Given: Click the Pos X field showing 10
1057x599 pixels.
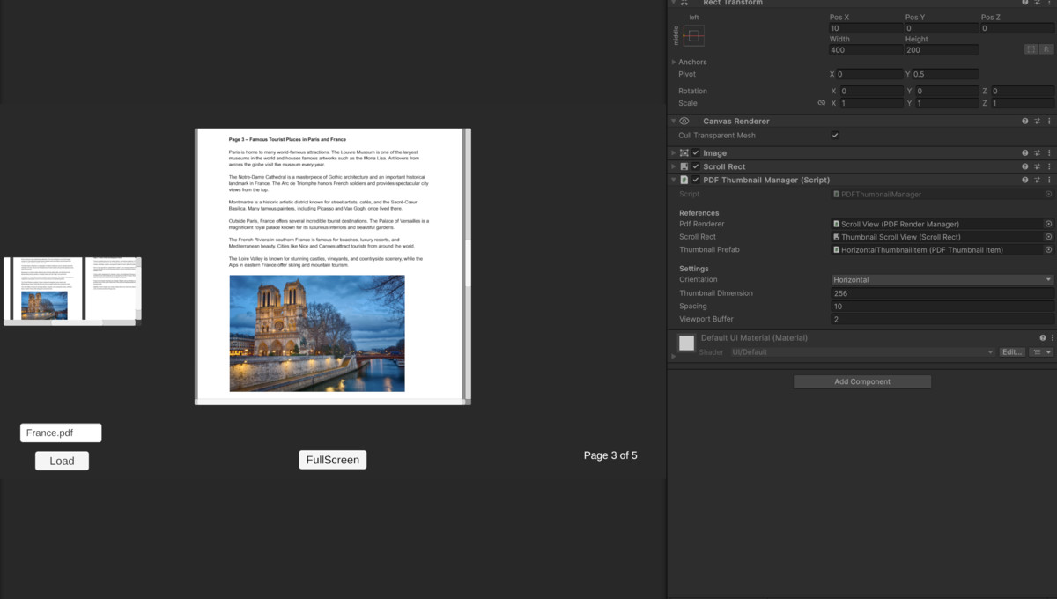Looking at the screenshot, I should point(866,28).
